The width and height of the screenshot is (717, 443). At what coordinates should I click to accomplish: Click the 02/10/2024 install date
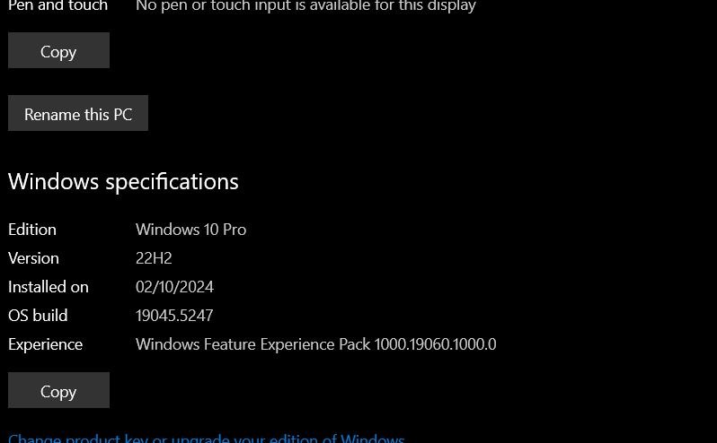(174, 287)
